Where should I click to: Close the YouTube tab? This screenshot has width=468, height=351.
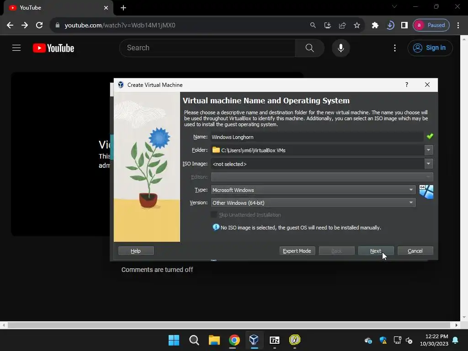(106, 8)
